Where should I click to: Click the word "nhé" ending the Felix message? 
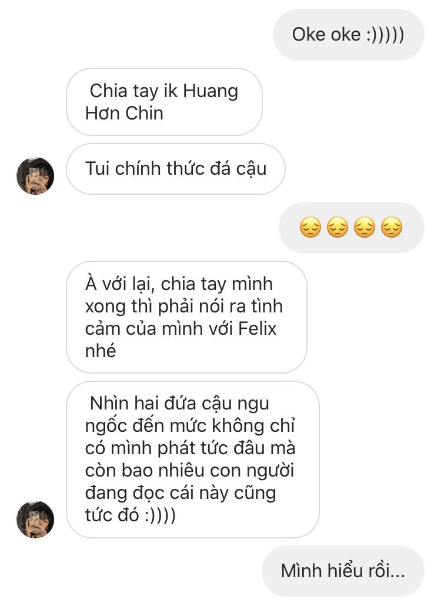pyautogui.click(x=101, y=351)
